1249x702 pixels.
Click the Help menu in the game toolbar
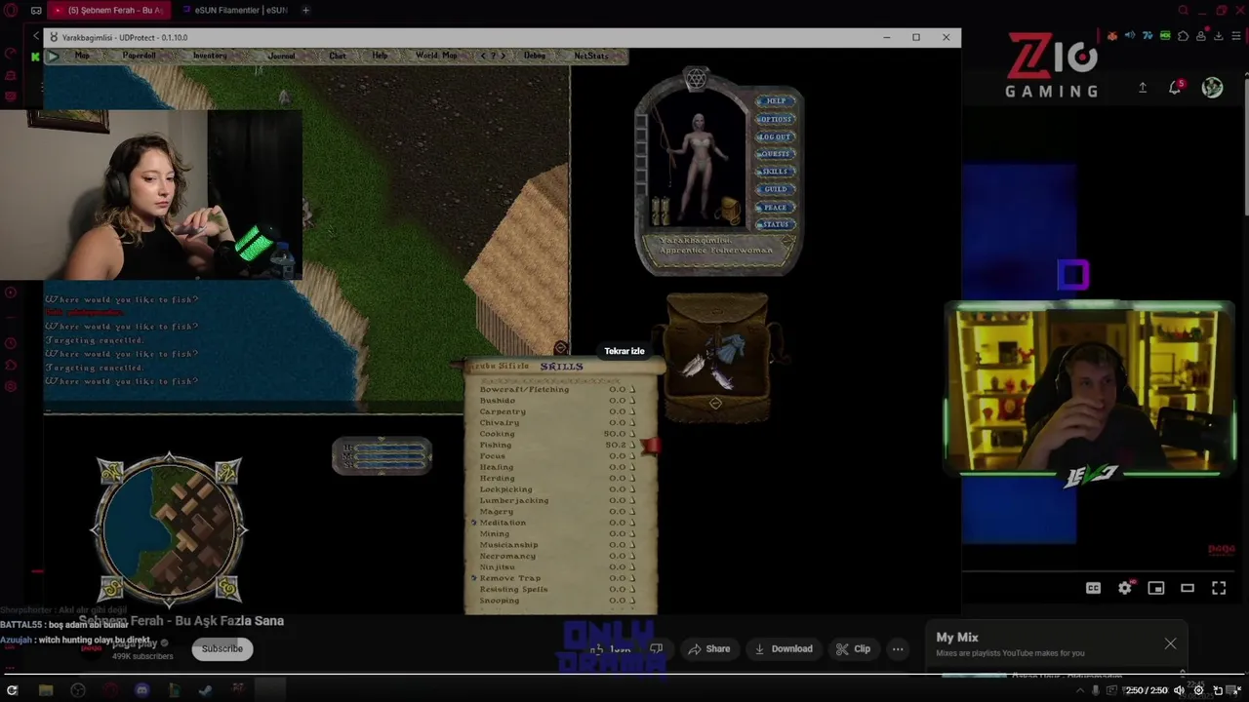coord(380,56)
